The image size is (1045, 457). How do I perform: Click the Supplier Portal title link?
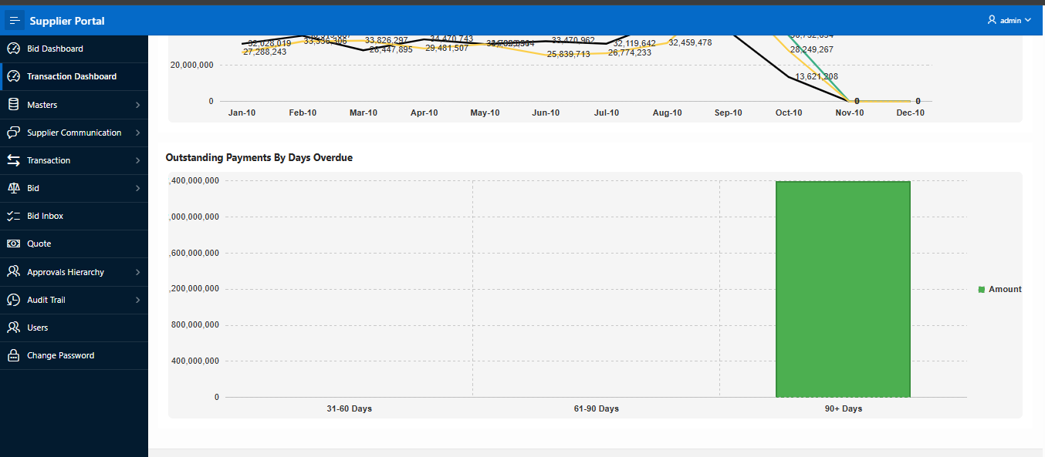[67, 21]
